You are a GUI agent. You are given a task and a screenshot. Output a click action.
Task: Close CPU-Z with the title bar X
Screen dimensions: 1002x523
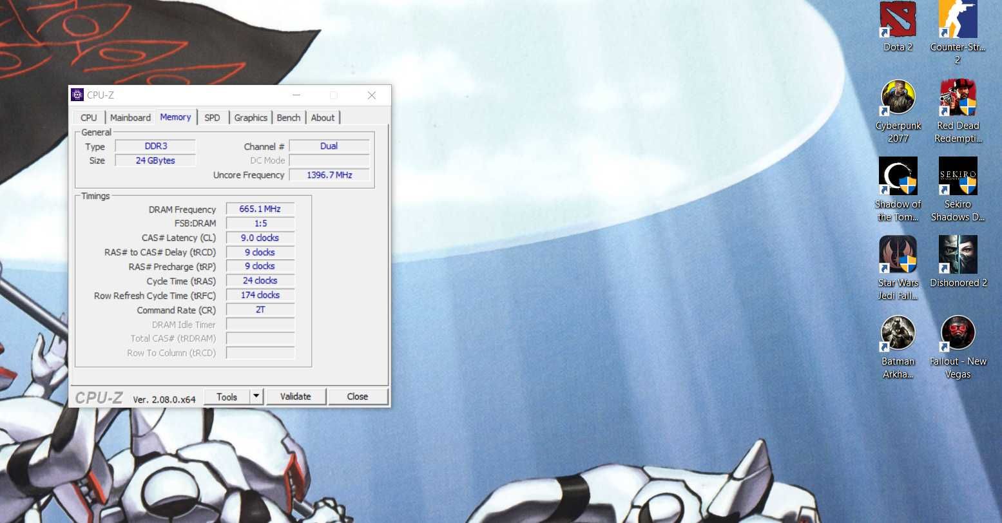(x=372, y=95)
